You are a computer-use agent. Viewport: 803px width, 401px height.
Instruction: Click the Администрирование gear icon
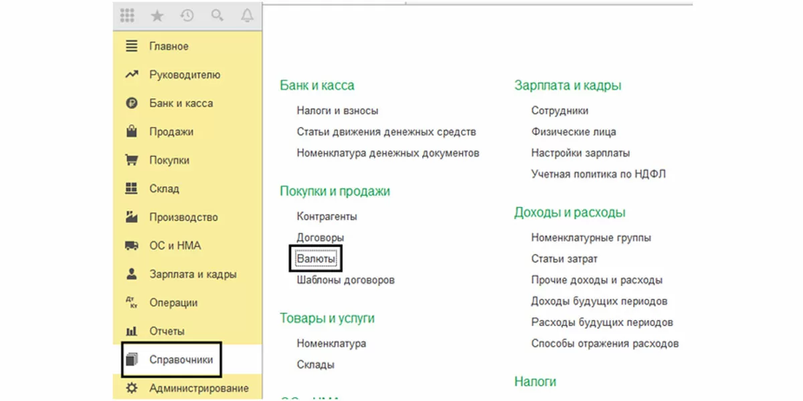point(132,388)
